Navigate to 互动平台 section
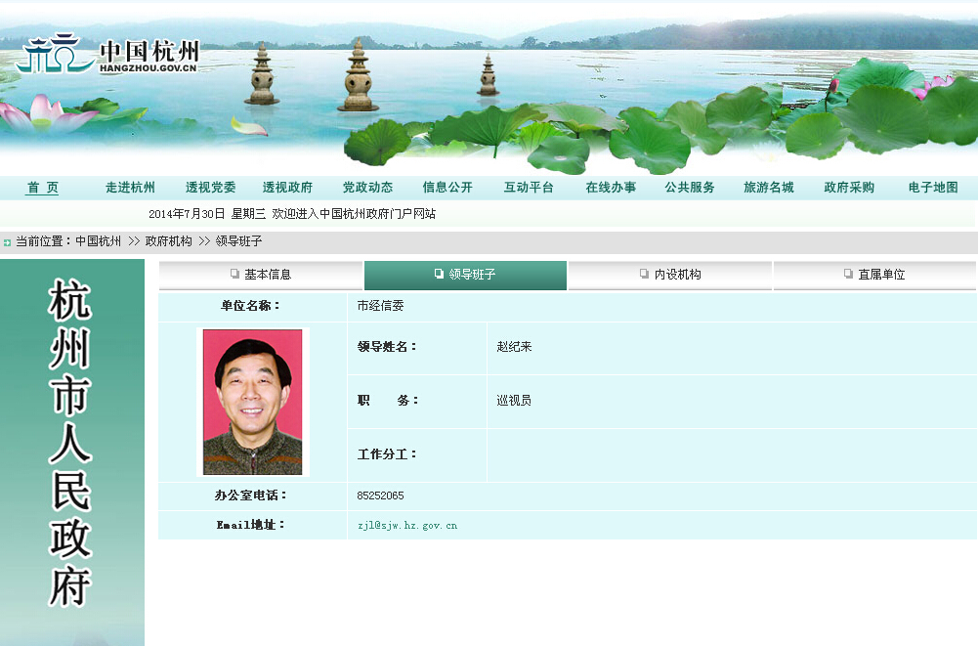This screenshot has height=646, width=978. click(529, 188)
